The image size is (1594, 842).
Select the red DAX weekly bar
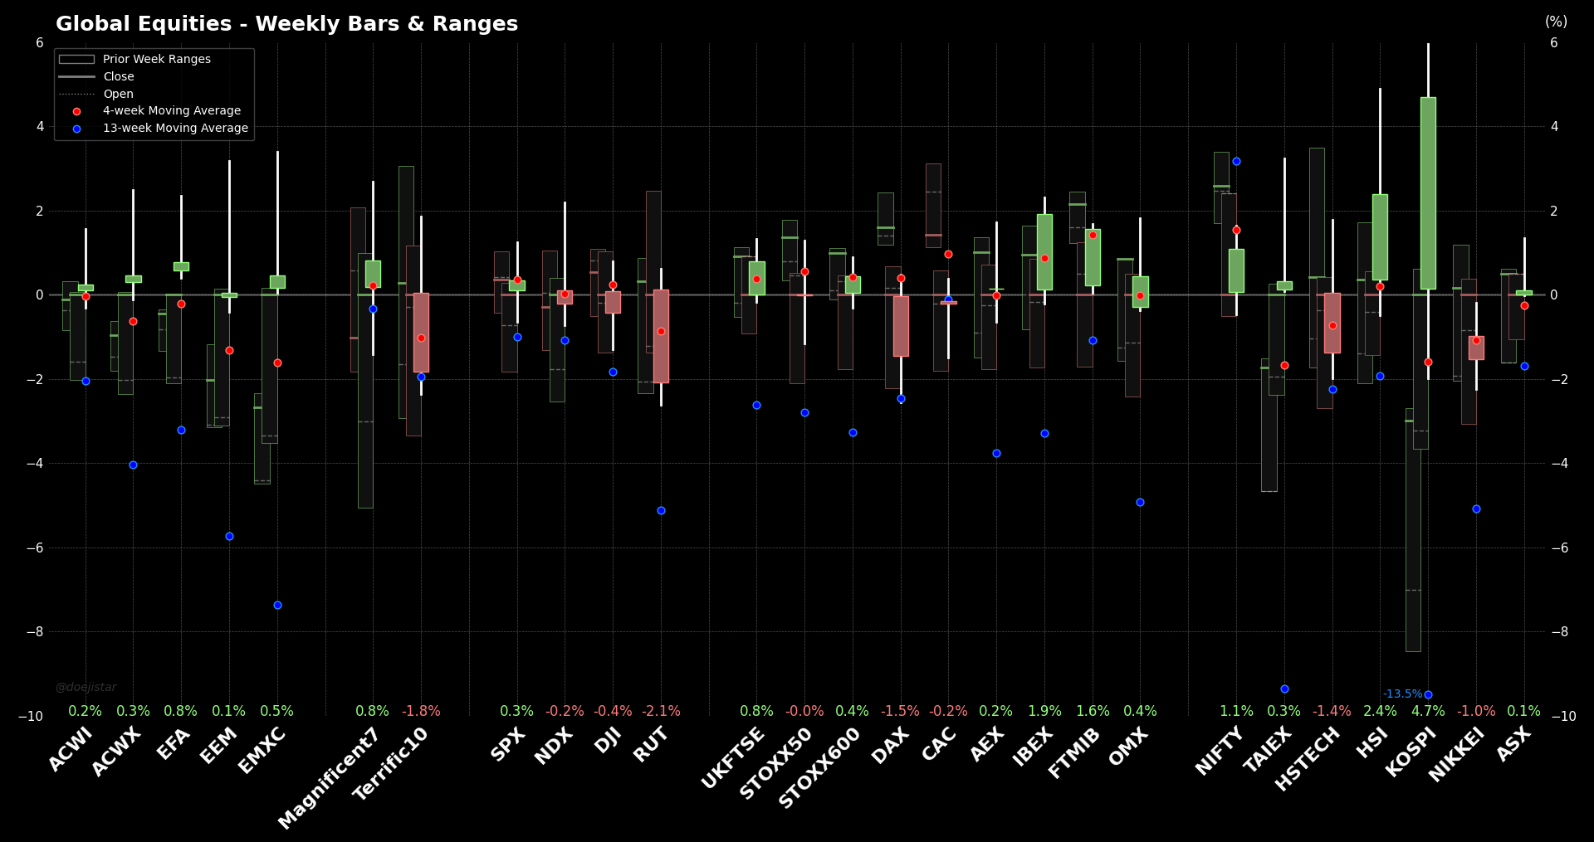(901, 325)
